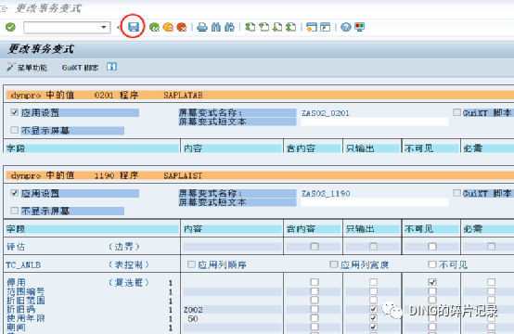Tick the 应用列宽度 checkbox

(x=334, y=264)
